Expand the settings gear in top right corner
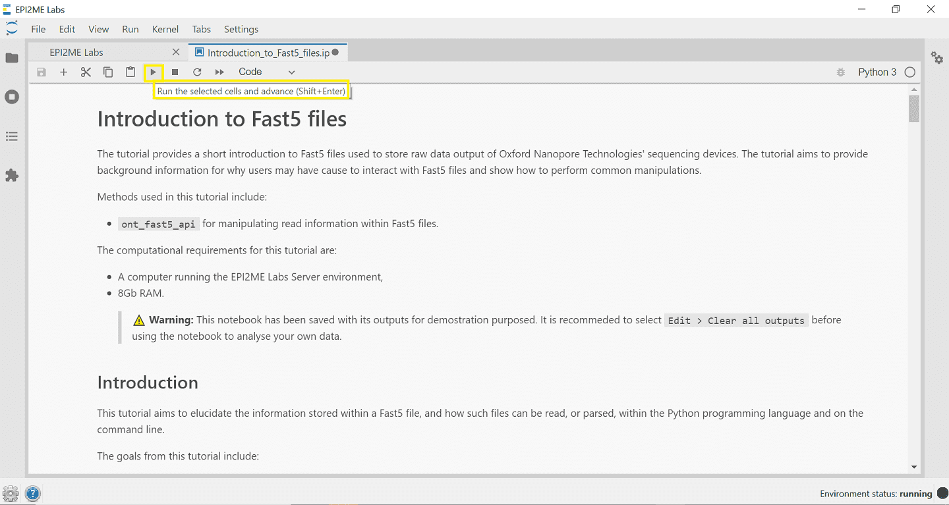Viewport: 949px width, 505px height. pyautogui.click(x=937, y=58)
